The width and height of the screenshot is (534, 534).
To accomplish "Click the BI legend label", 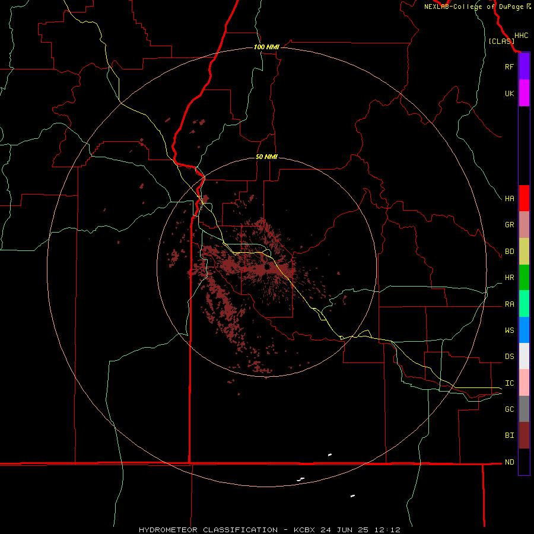I will pyautogui.click(x=509, y=436).
